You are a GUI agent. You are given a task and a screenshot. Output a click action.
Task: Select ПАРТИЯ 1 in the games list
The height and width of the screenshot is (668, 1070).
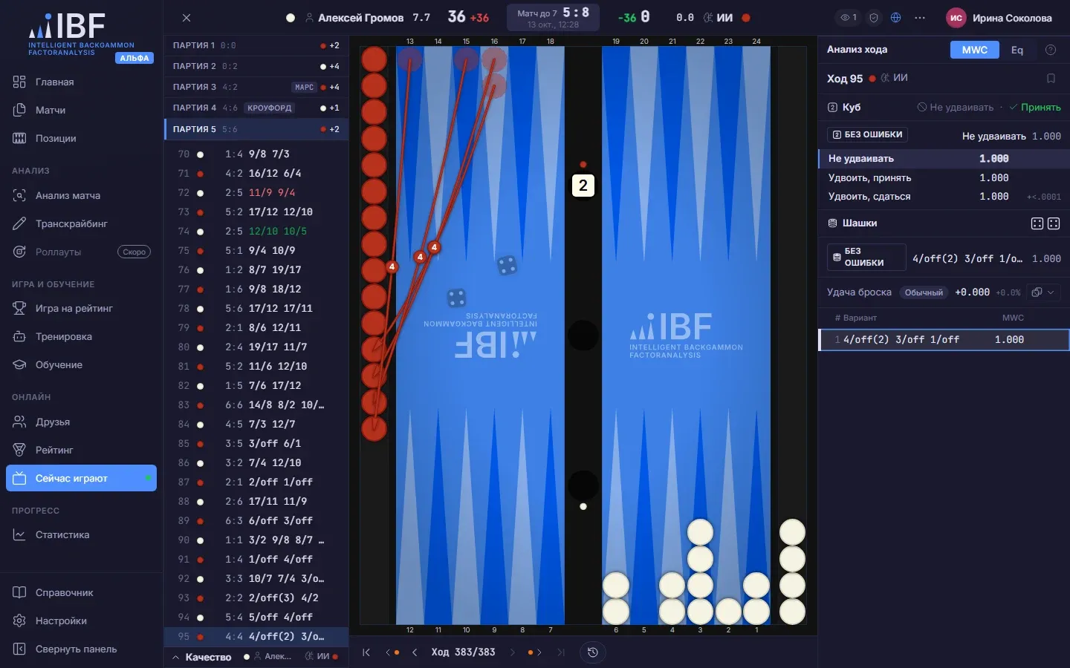[256, 45]
